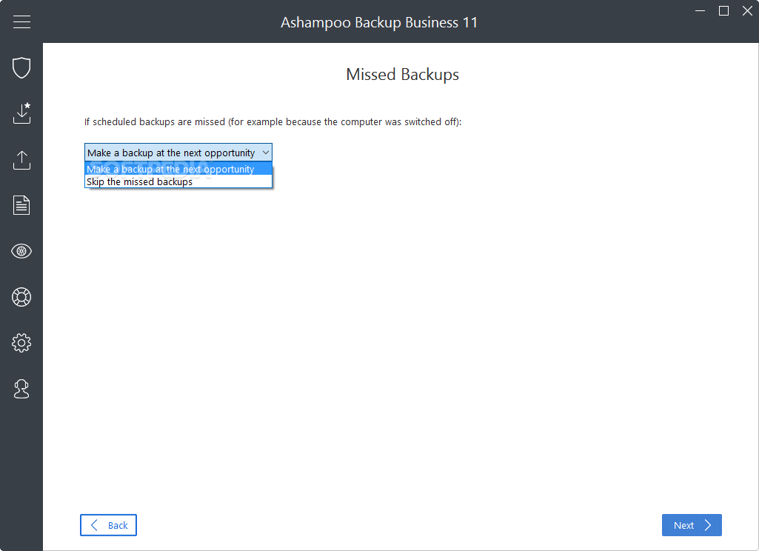Open the shield overview icon in sidebar
This screenshot has height=551, width=759.
[21, 67]
